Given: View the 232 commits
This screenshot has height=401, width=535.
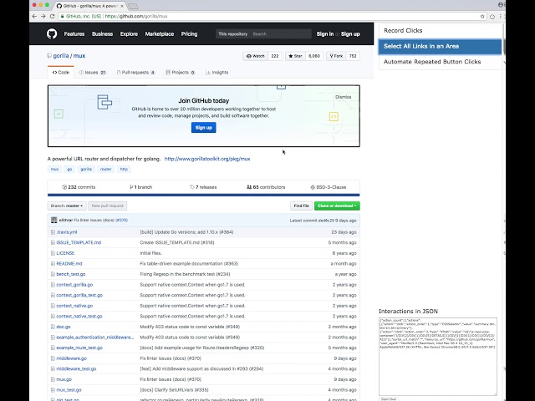Looking at the screenshot, I should pyautogui.click(x=79, y=187).
